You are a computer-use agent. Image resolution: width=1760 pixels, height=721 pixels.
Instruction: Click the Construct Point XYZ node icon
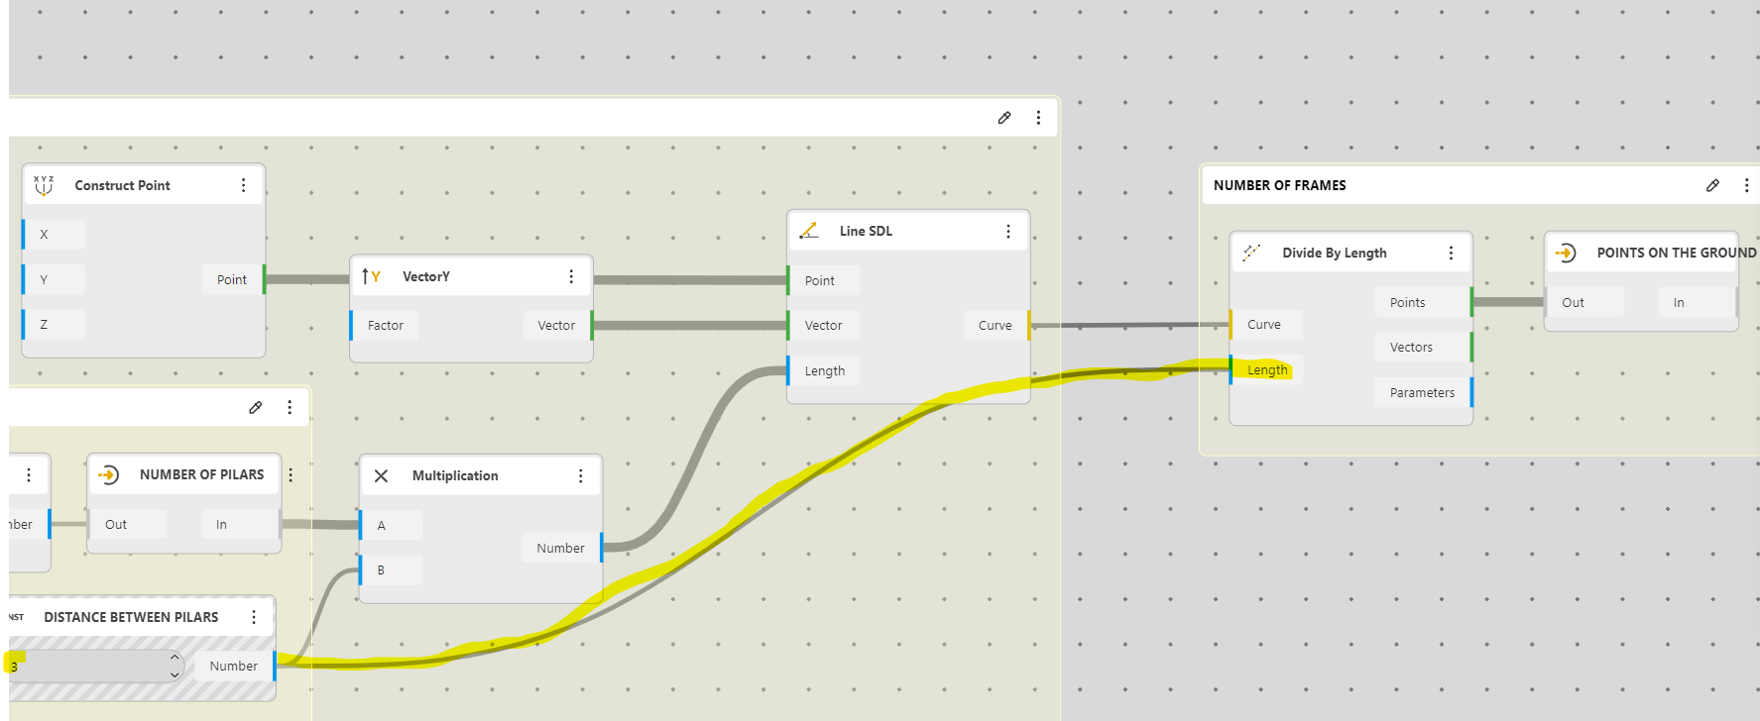(x=44, y=185)
